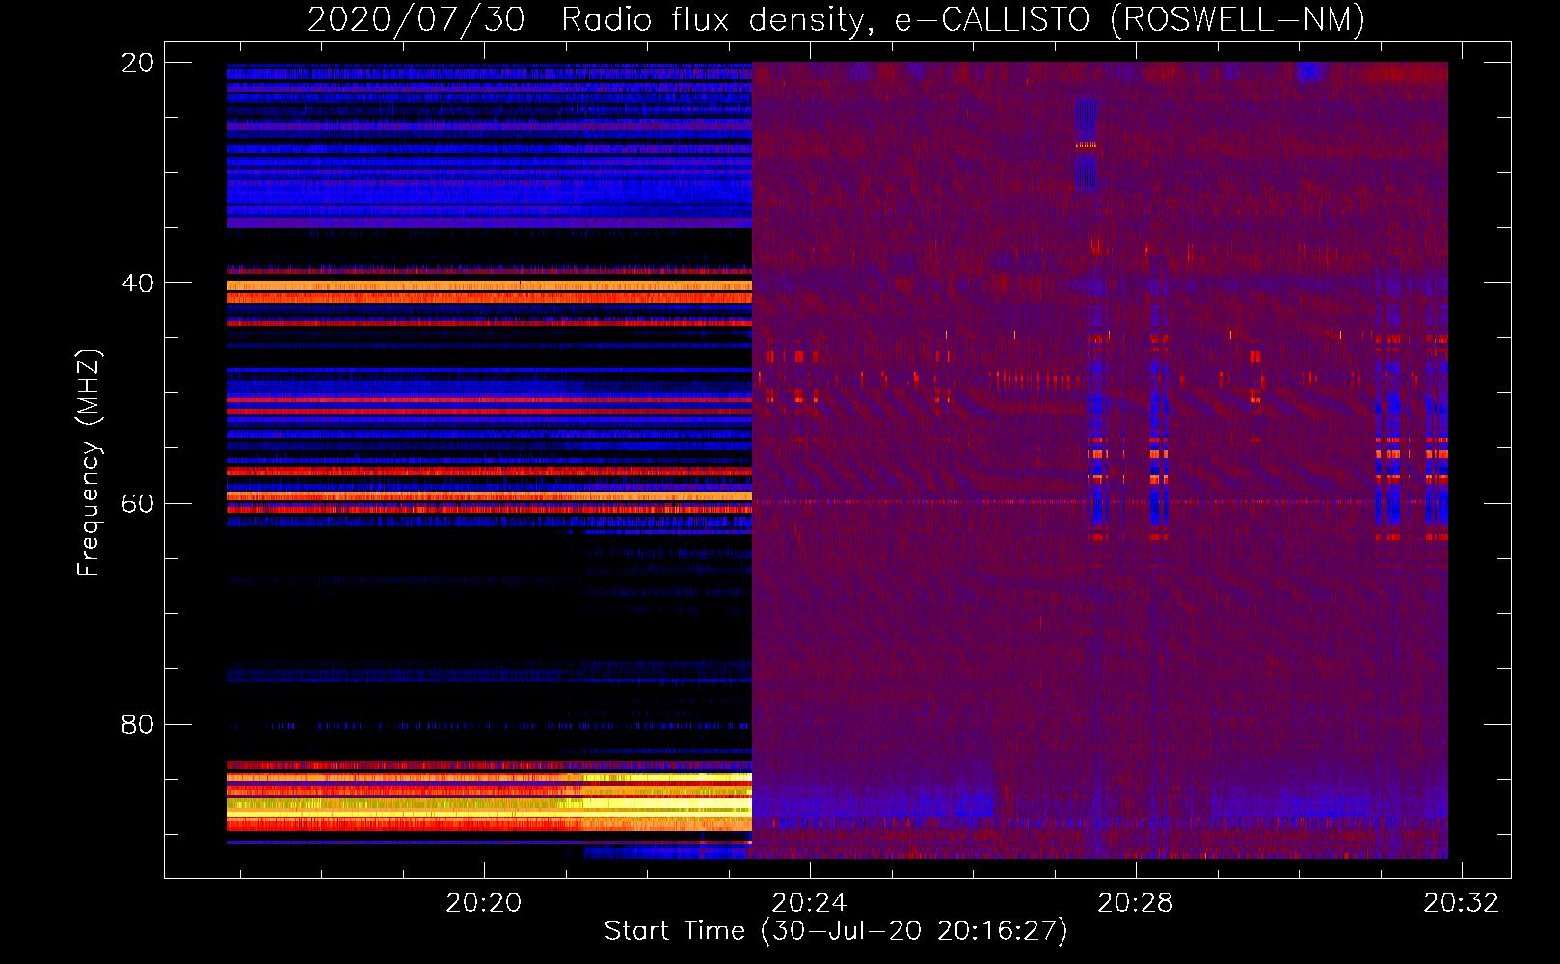Select the Frequency (MHZ) axis label
Viewport: 1560px width, 964px height.
[x=89, y=463]
